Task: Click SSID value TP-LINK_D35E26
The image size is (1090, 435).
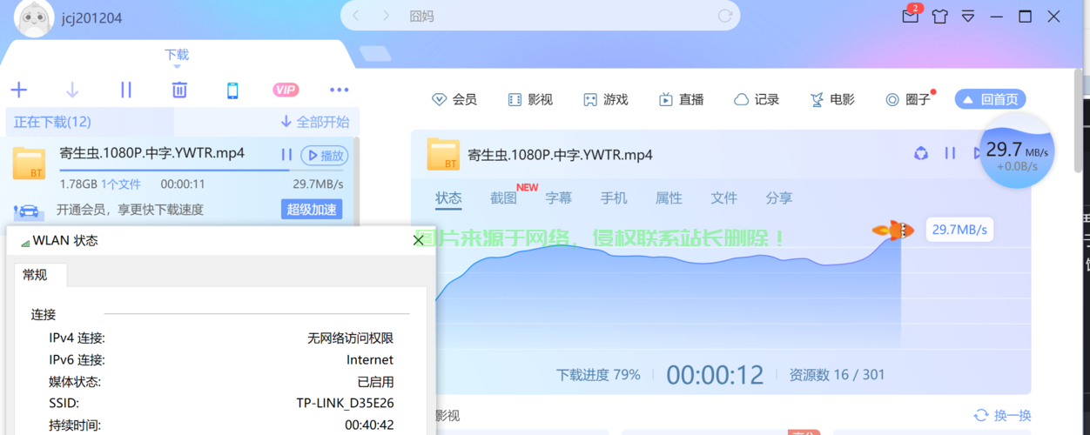Action: 345,404
